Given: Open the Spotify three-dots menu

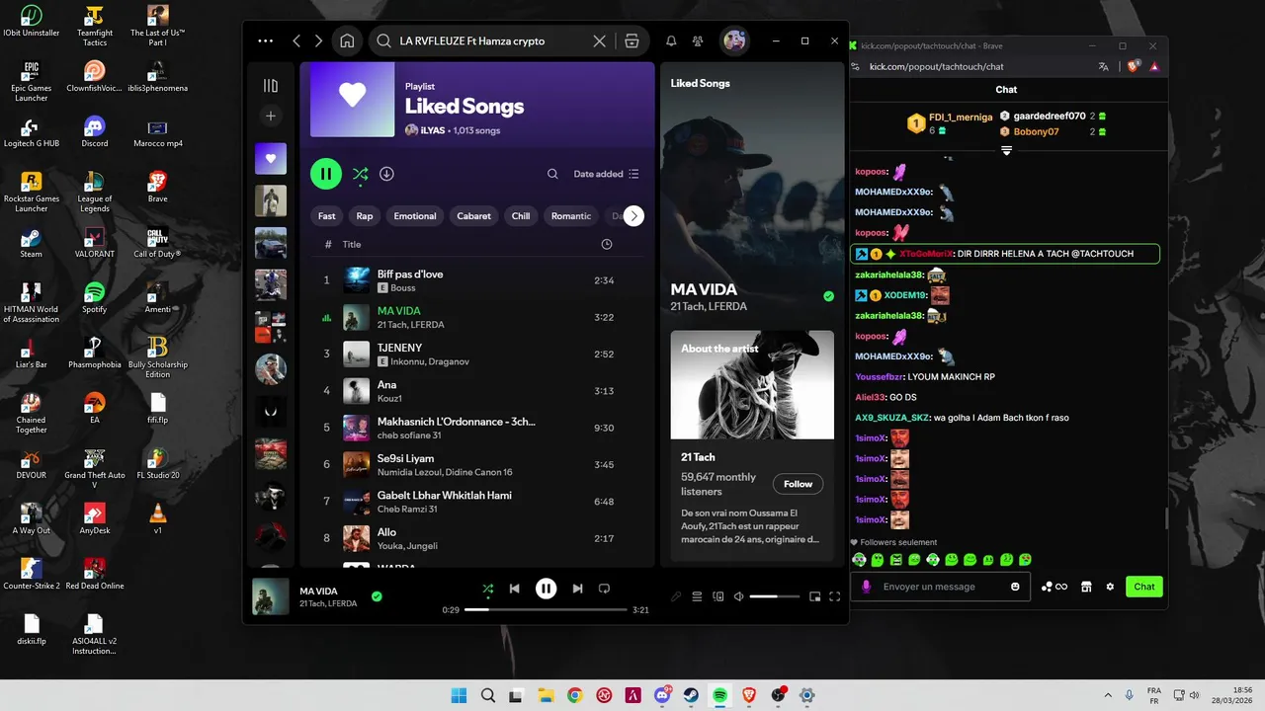Looking at the screenshot, I should pos(265,41).
